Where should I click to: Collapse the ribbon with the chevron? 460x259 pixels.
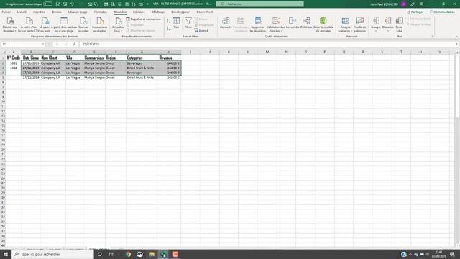click(456, 37)
